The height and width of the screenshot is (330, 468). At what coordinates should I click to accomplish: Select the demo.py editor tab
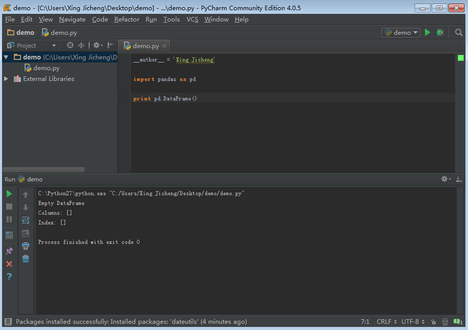145,46
